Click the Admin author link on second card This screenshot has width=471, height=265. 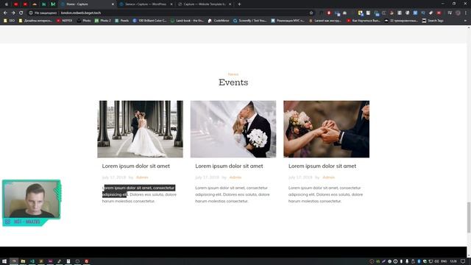235,177
